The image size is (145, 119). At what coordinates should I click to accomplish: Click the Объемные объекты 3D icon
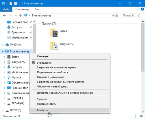(9, 83)
